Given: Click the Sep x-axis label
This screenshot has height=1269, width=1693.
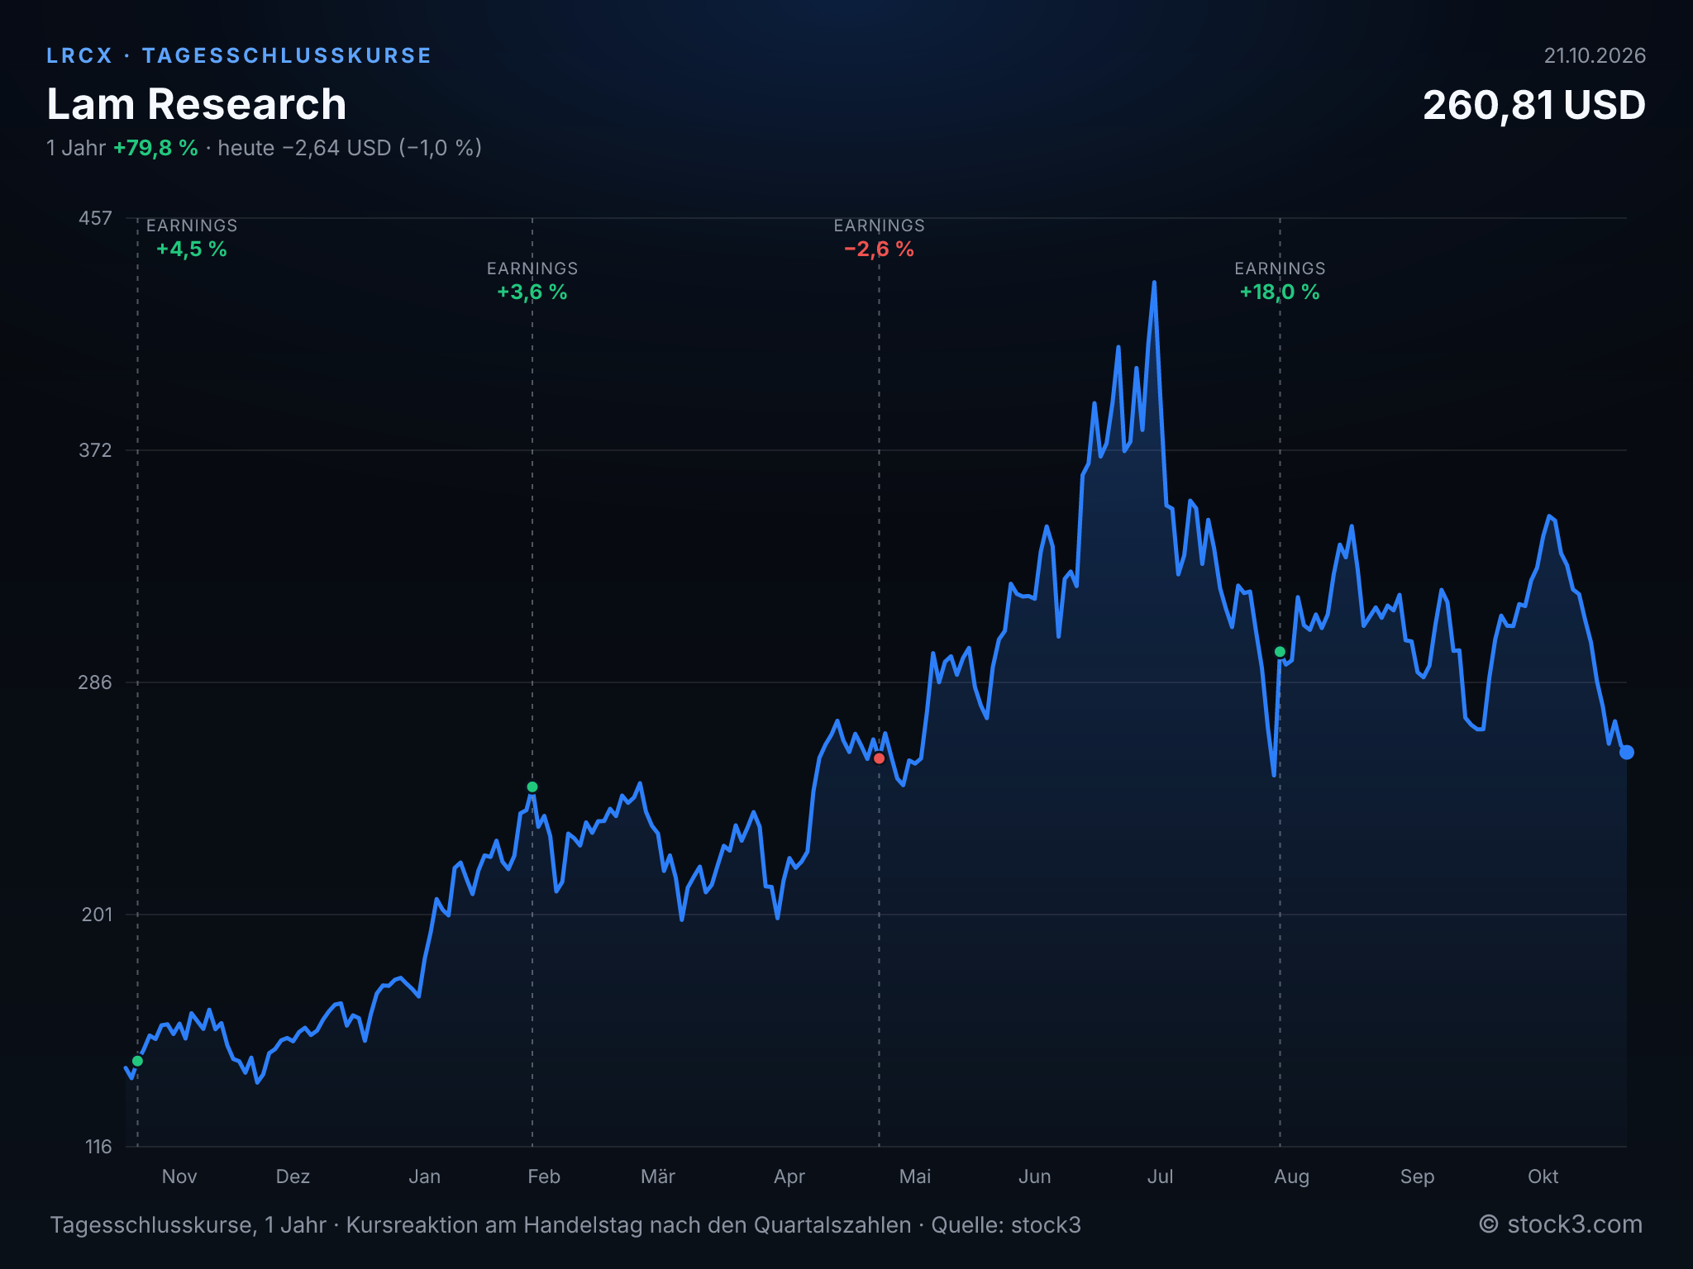Looking at the screenshot, I should [1417, 1176].
